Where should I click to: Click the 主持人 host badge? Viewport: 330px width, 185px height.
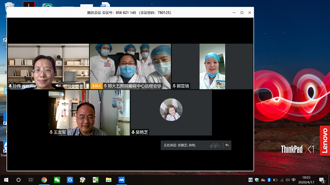[x=96, y=86]
